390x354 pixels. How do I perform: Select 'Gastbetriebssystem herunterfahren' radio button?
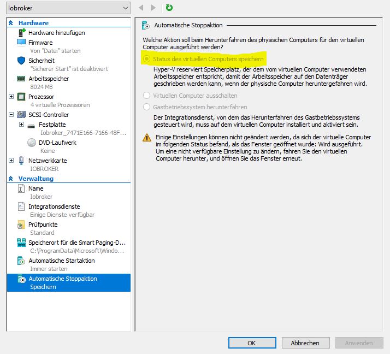(x=146, y=107)
